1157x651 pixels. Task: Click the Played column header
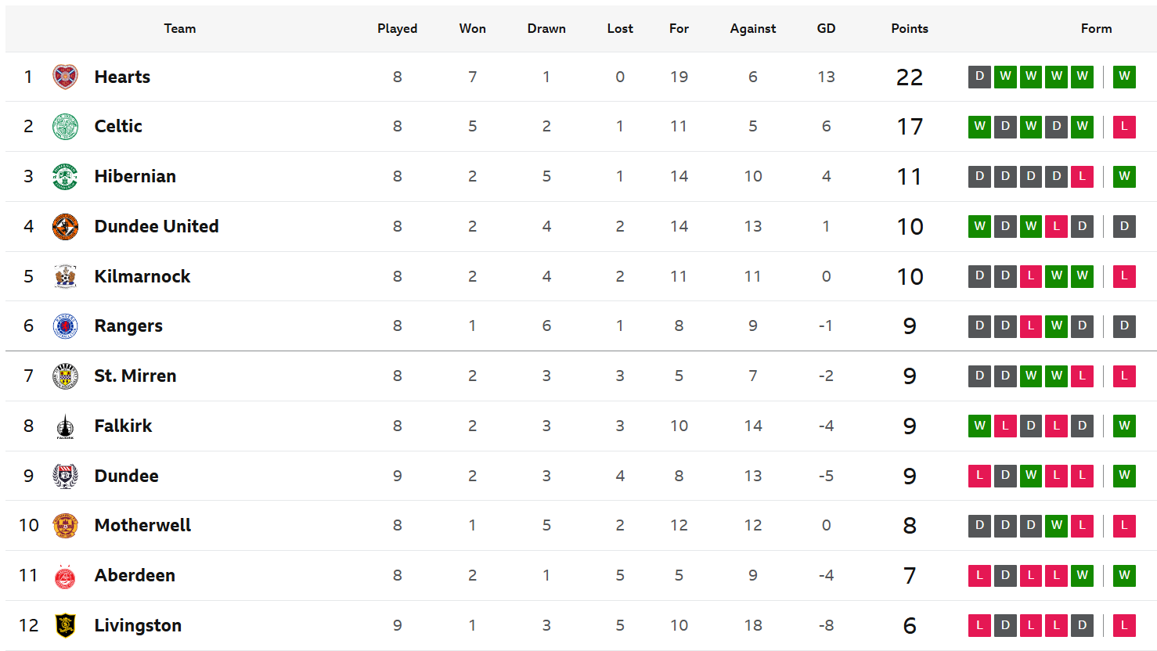397,28
